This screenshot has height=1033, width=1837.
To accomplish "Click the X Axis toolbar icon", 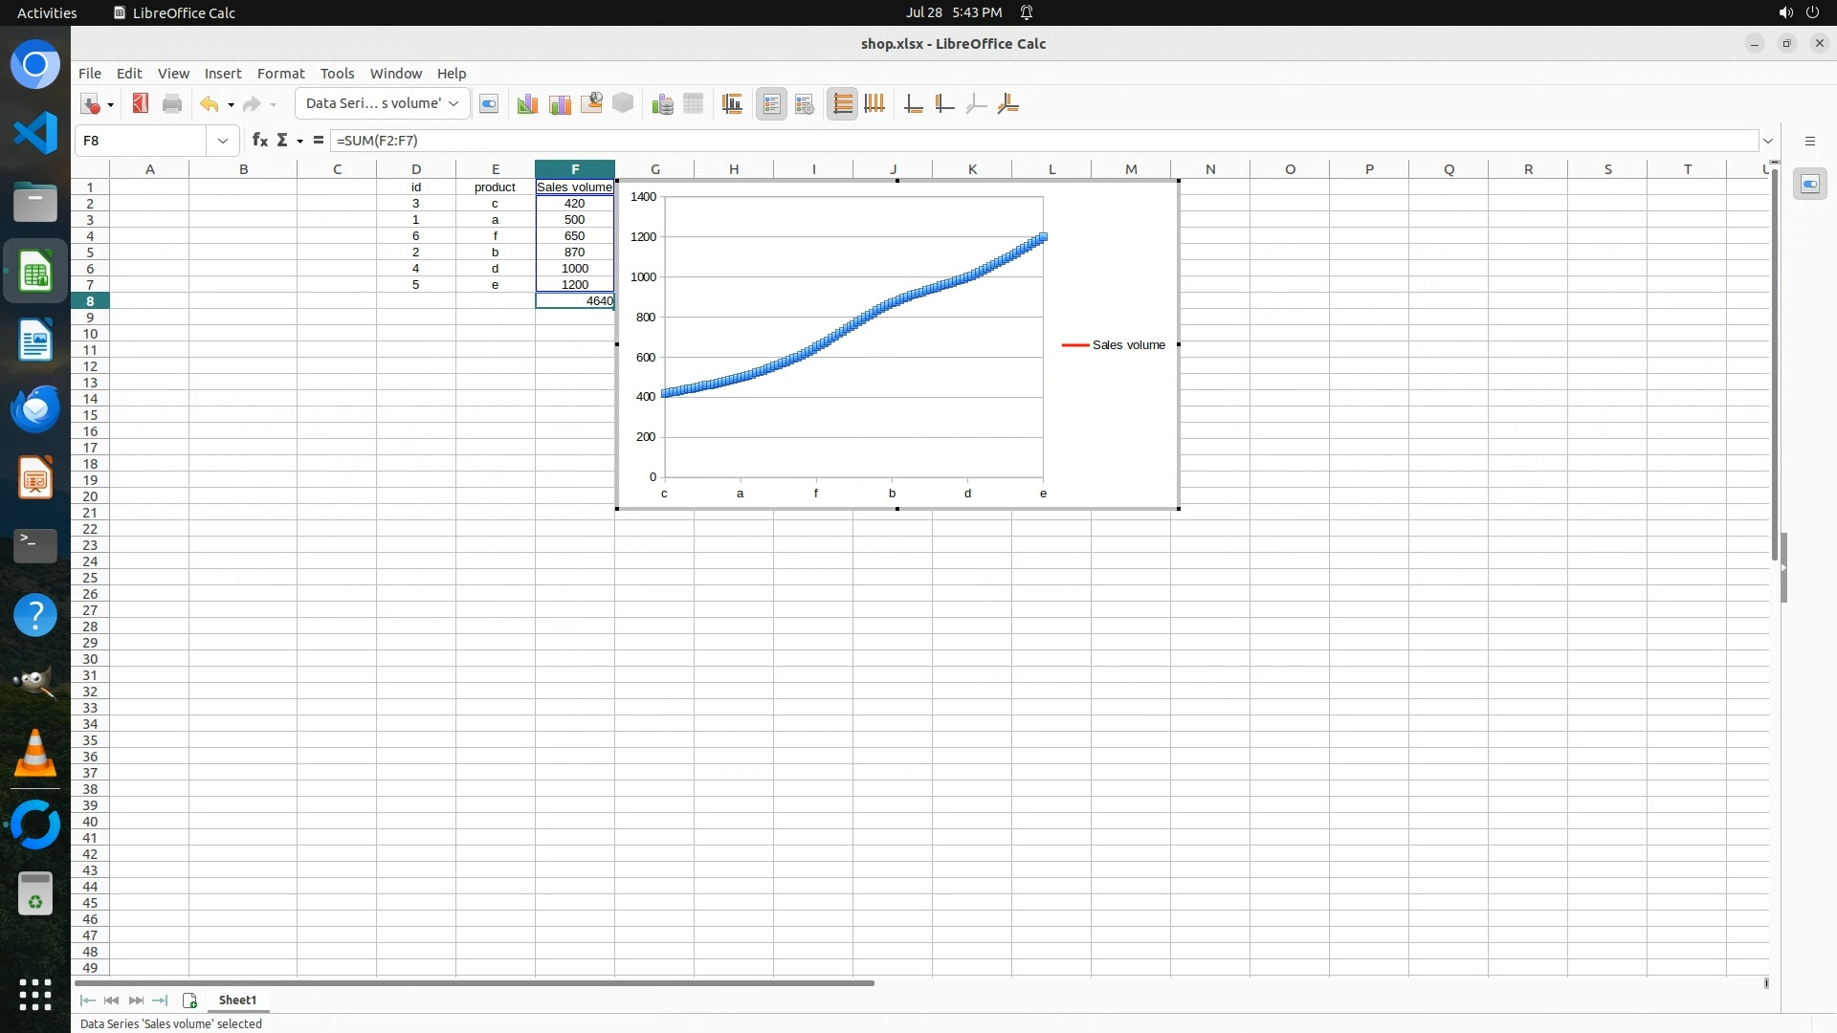I will point(914,104).
